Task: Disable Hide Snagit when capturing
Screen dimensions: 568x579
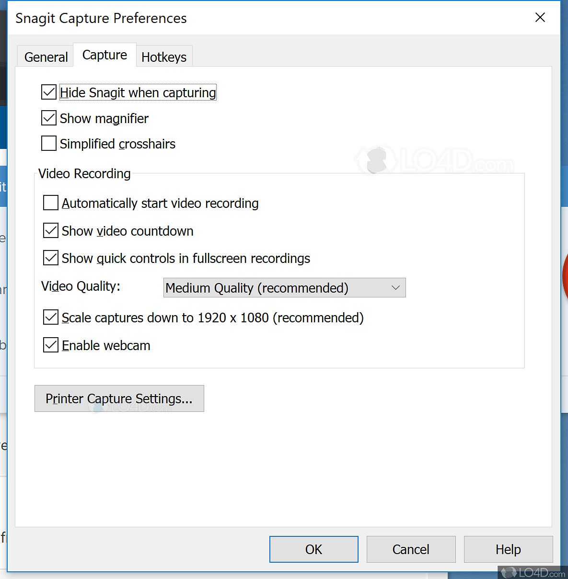Action: [x=48, y=92]
